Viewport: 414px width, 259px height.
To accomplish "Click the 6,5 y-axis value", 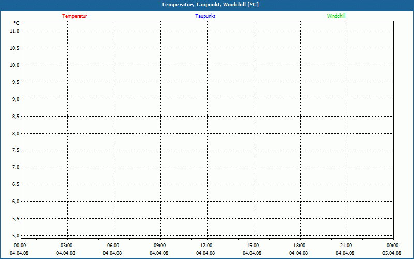I will (16, 184).
